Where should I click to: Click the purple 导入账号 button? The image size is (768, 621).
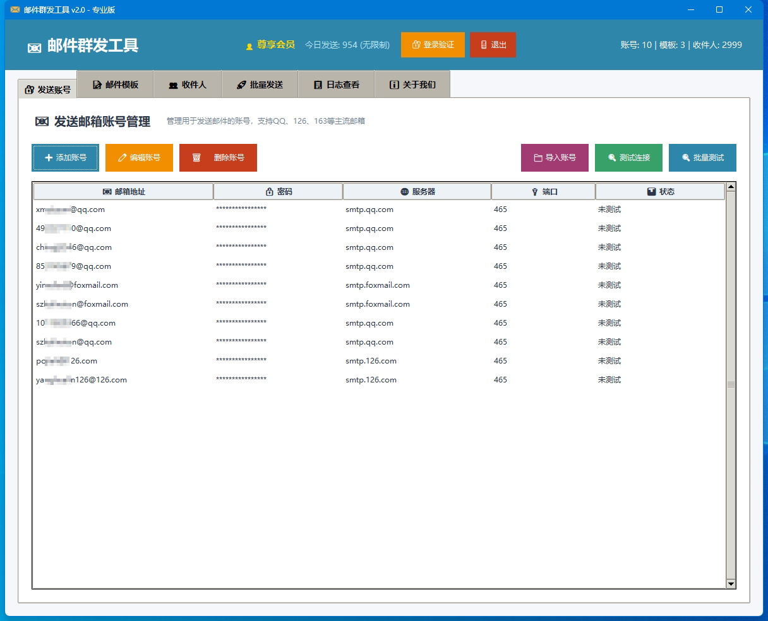tap(555, 158)
